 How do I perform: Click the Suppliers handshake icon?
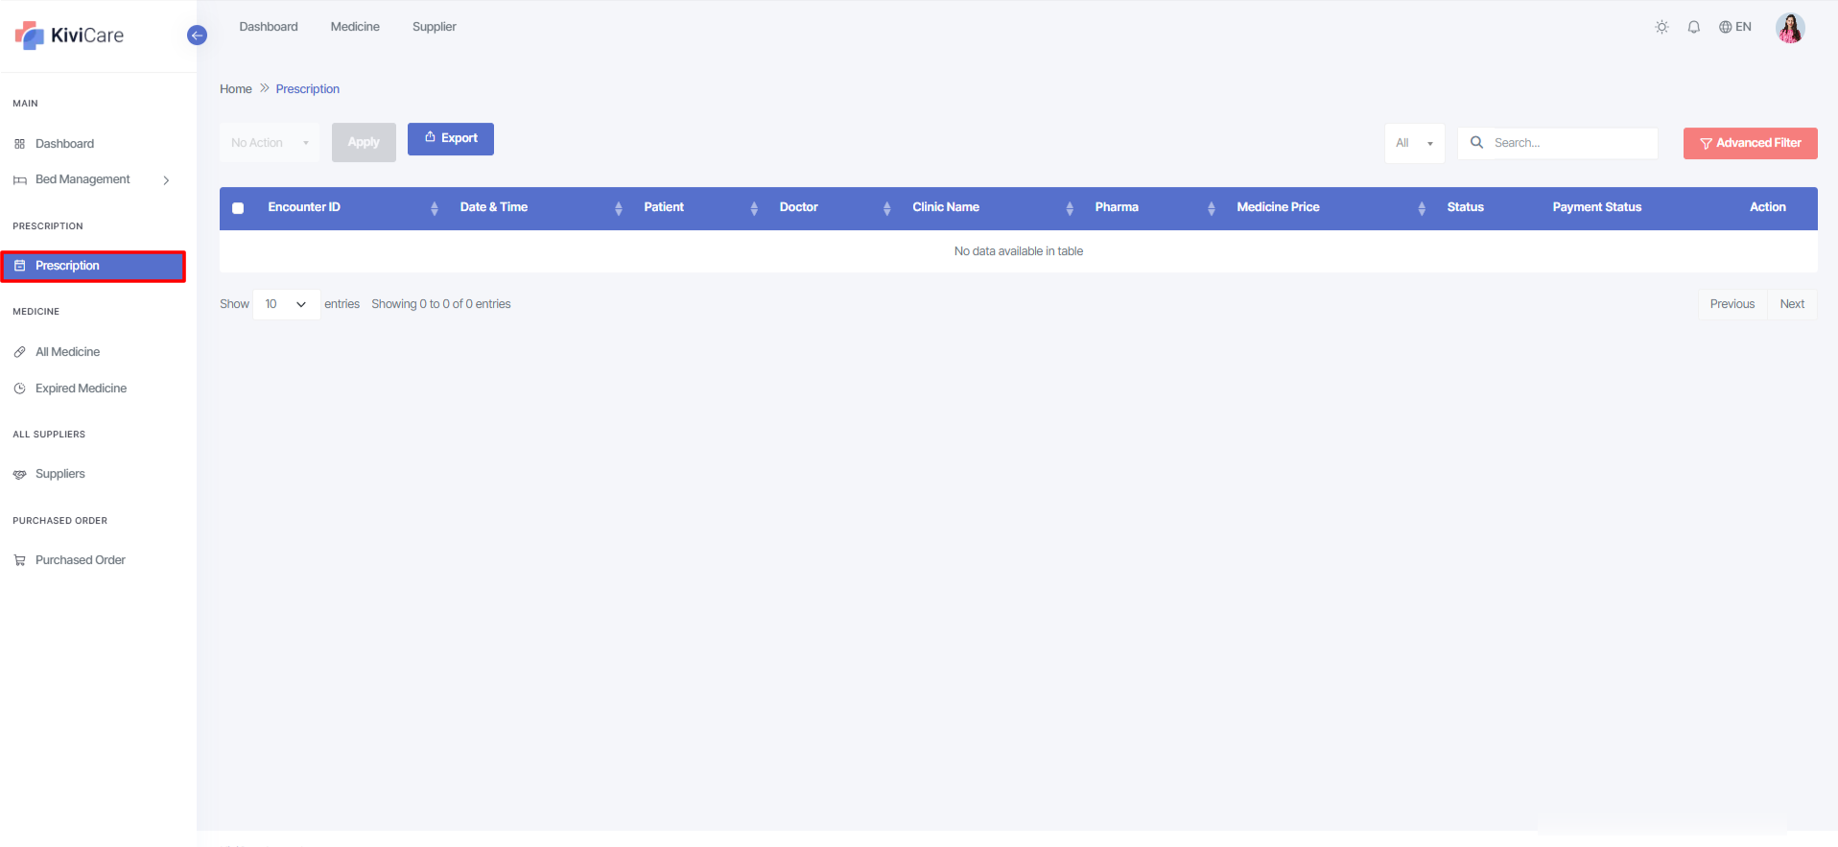click(19, 474)
